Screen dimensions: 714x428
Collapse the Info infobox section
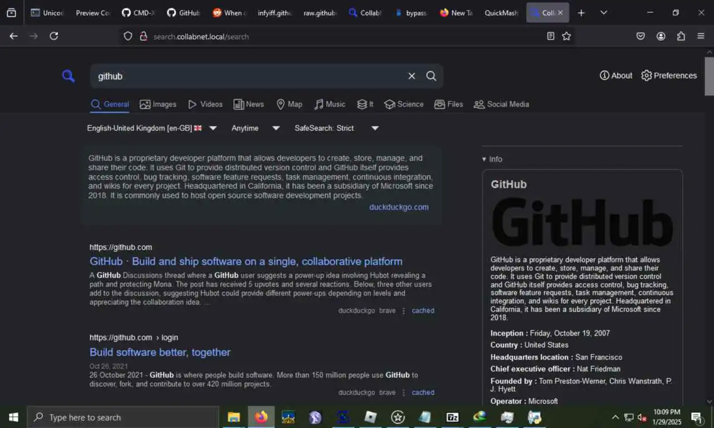pos(492,159)
